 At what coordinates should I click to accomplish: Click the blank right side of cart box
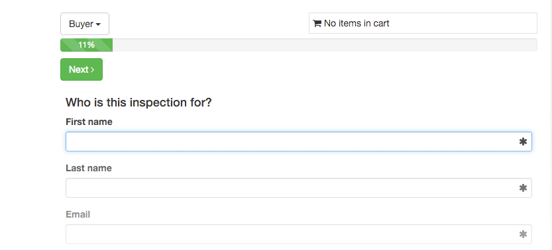point(463,23)
